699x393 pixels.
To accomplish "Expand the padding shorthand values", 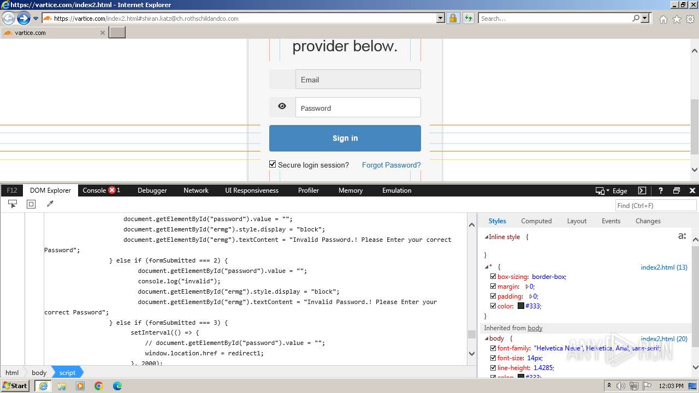I will (531, 296).
